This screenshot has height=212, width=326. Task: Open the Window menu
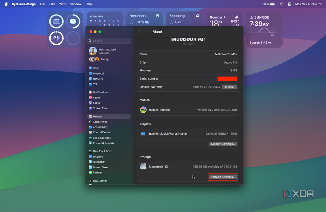(x=75, y=4)
